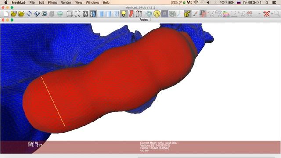281x158 pixels.
Task: Toggle texture rendering mode
Action: click(x=116, y=14)
